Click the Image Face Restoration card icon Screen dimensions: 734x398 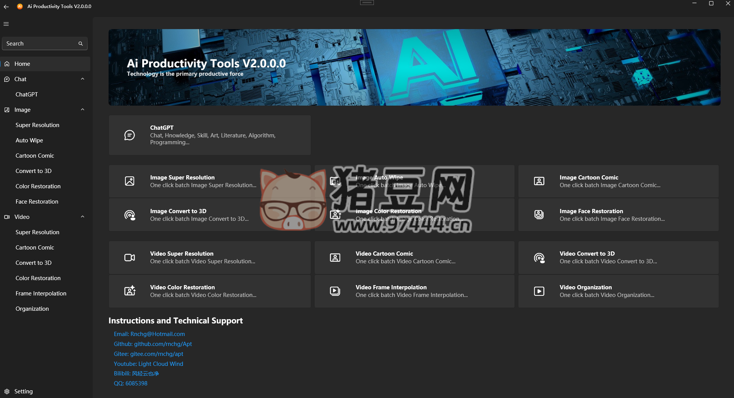[539, 215]
